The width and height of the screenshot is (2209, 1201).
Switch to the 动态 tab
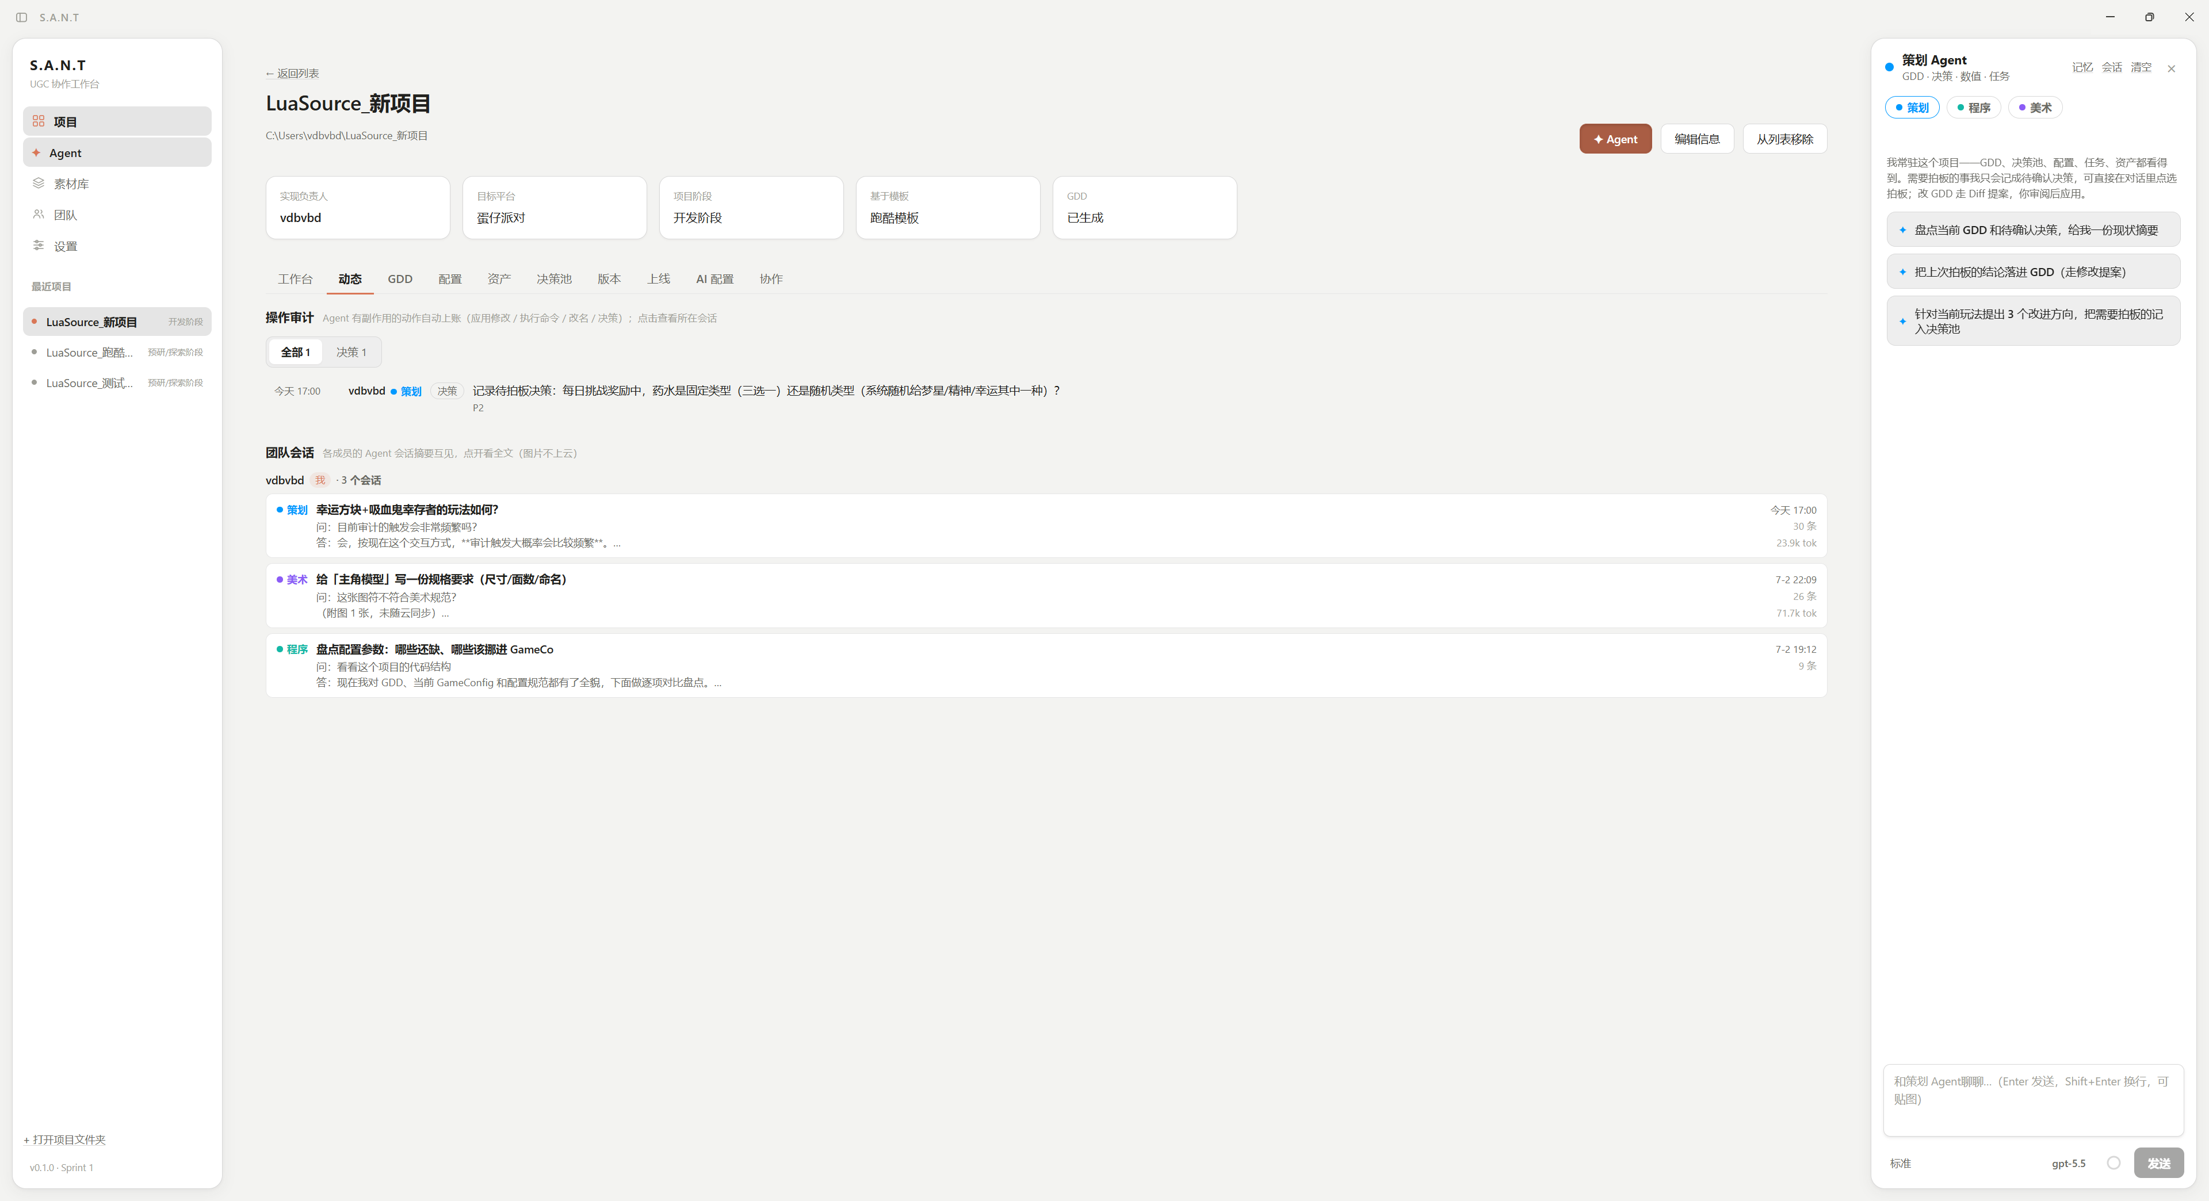tap(350, 278)
